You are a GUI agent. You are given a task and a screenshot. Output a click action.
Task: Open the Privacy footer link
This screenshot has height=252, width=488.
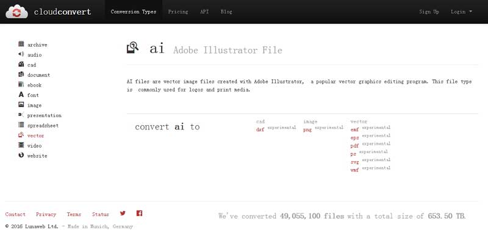point(46,214)
